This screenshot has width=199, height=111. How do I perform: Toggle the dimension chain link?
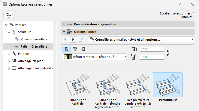(x=168, y=53)
